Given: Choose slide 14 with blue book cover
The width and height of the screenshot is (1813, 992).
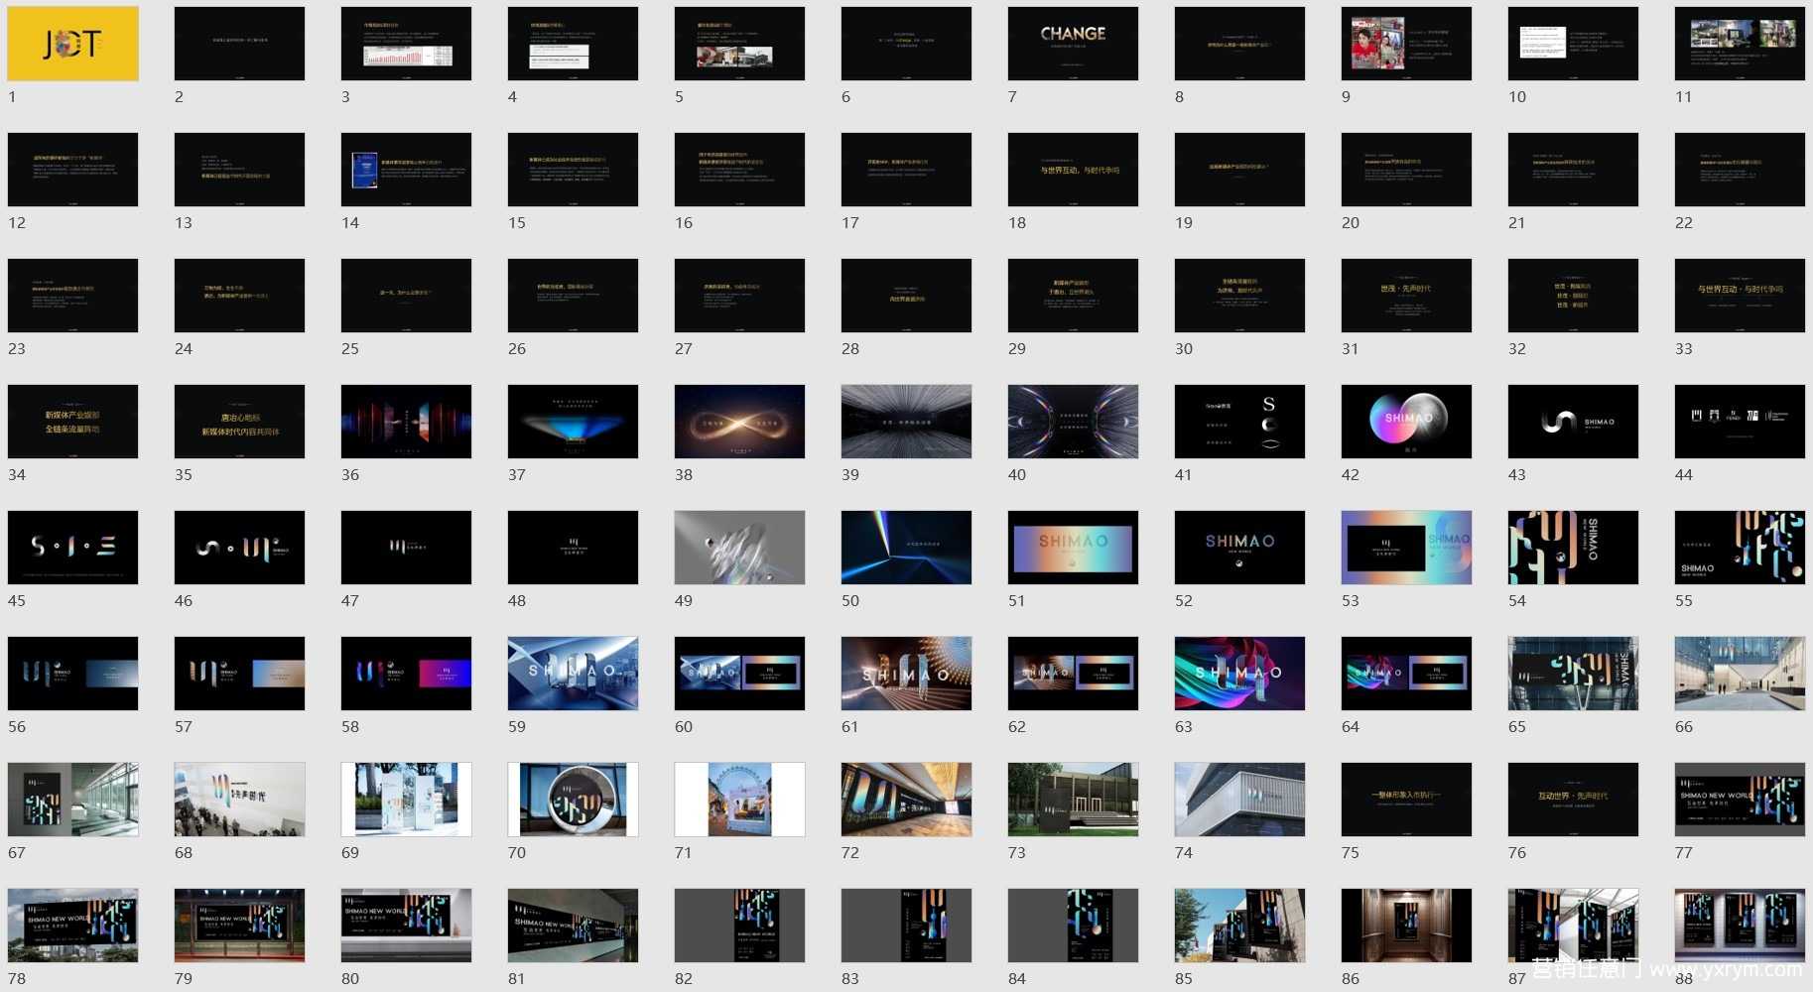Looking at the screenshot, I should coord(406,170).
